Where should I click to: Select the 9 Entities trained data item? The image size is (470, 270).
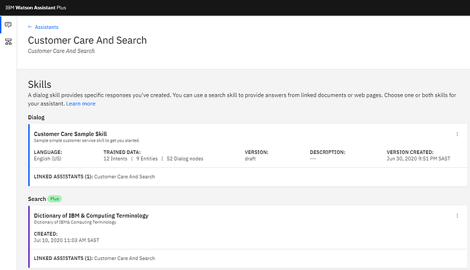pos(147,159)
